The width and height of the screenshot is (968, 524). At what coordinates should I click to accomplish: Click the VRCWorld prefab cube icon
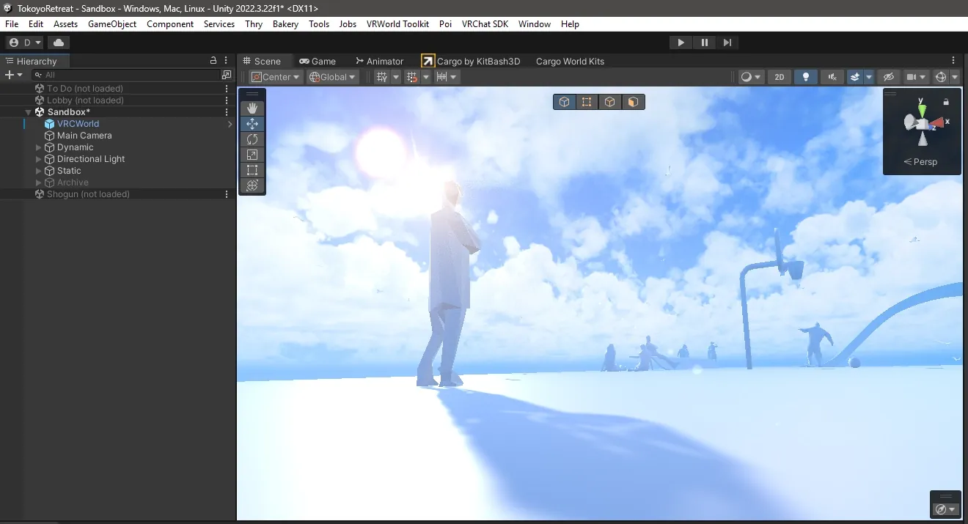(x=50, y=124)
